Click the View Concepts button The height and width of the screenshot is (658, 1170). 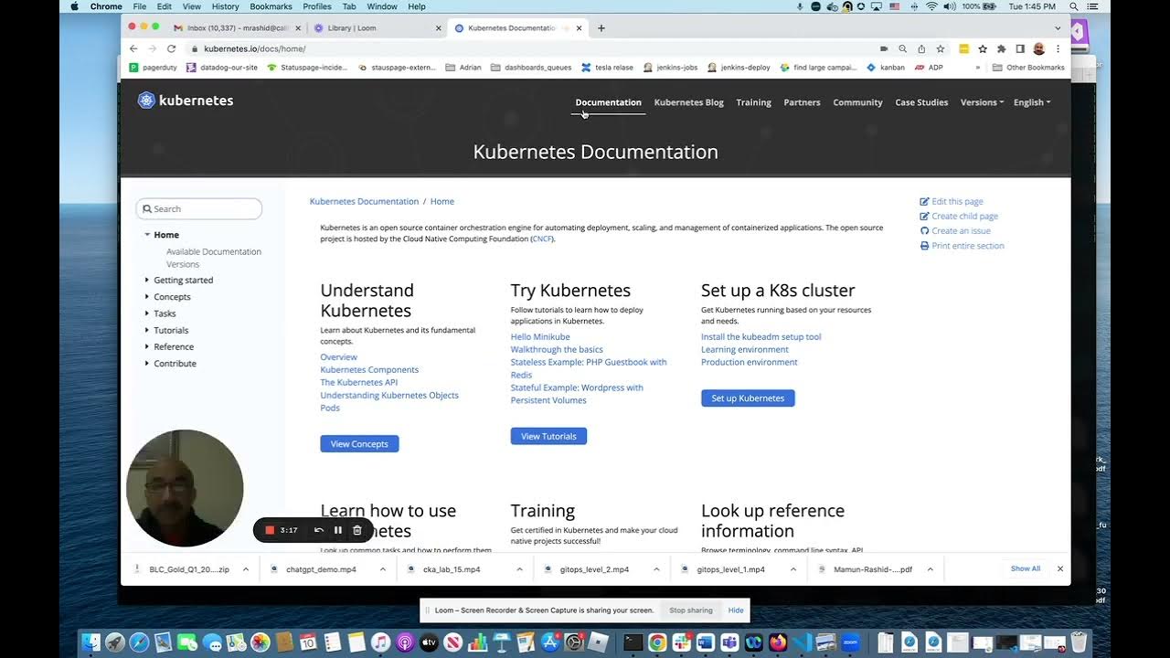tap(359, 444)
